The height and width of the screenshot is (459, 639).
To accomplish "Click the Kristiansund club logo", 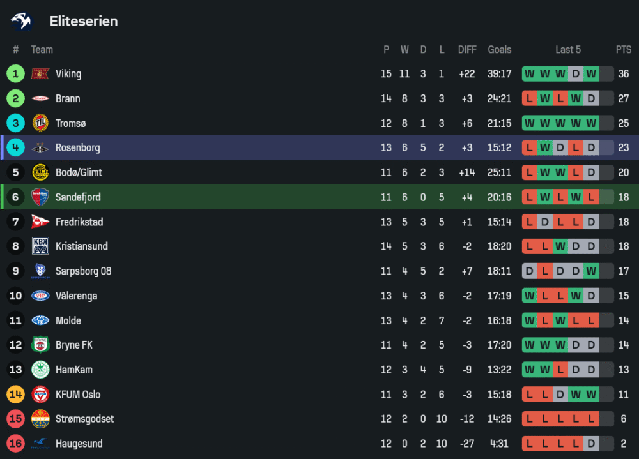I will [x=40, y=246].
